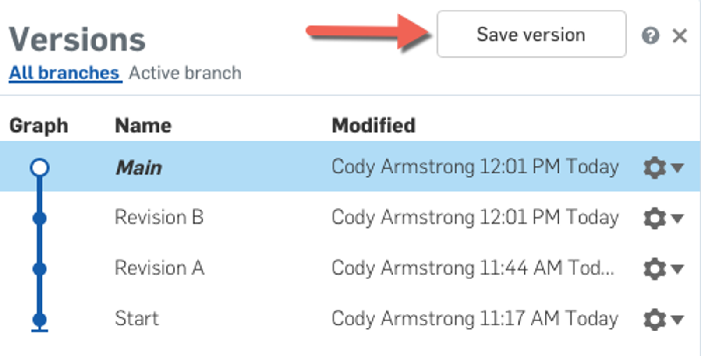
Task: Click the gear icon for Main
Action: coord(655,168)
